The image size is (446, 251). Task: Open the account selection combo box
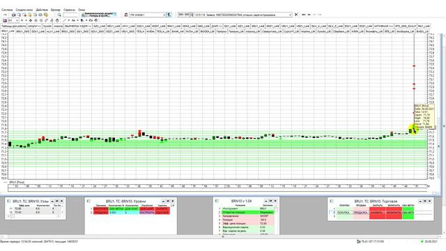coord(147,15)
